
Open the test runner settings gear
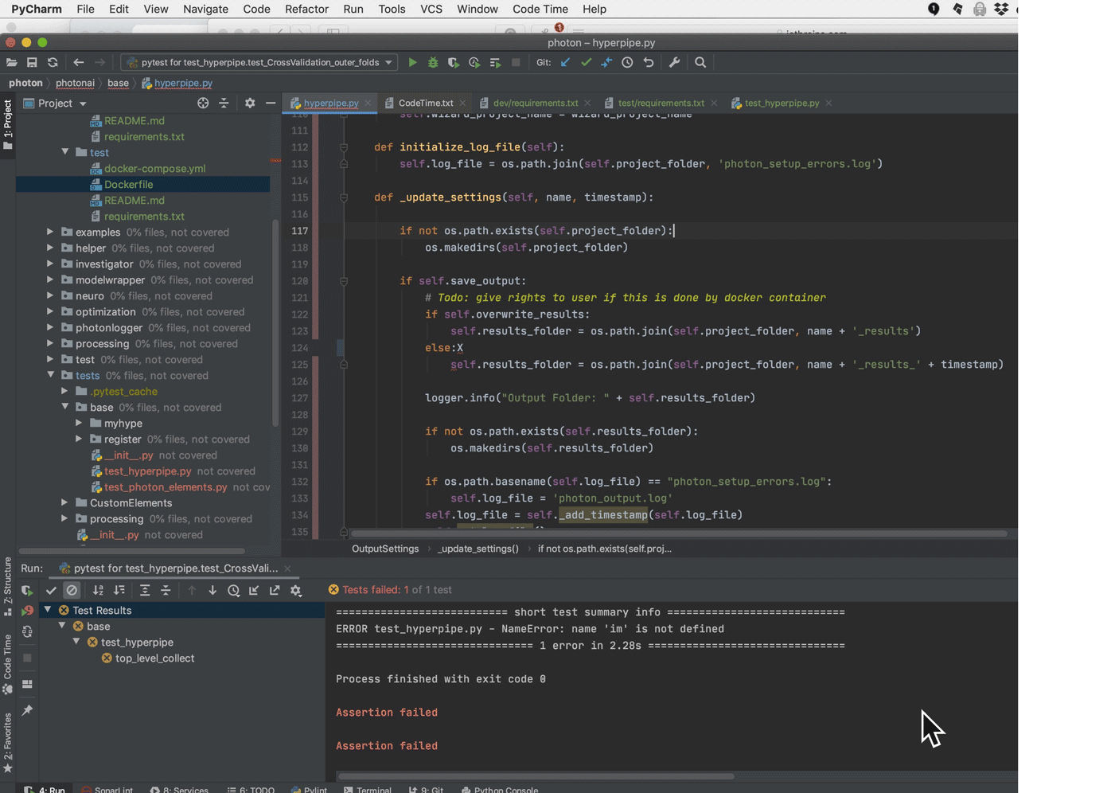tap(296, 590)
